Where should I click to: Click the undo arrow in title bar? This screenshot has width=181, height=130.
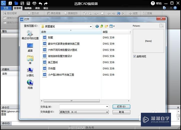point(40,3)
